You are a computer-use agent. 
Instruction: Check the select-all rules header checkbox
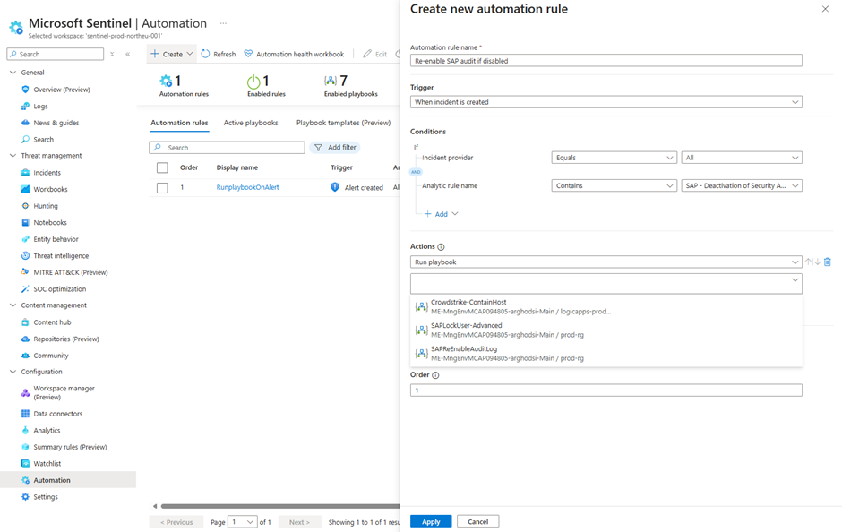tap(162, 168)
